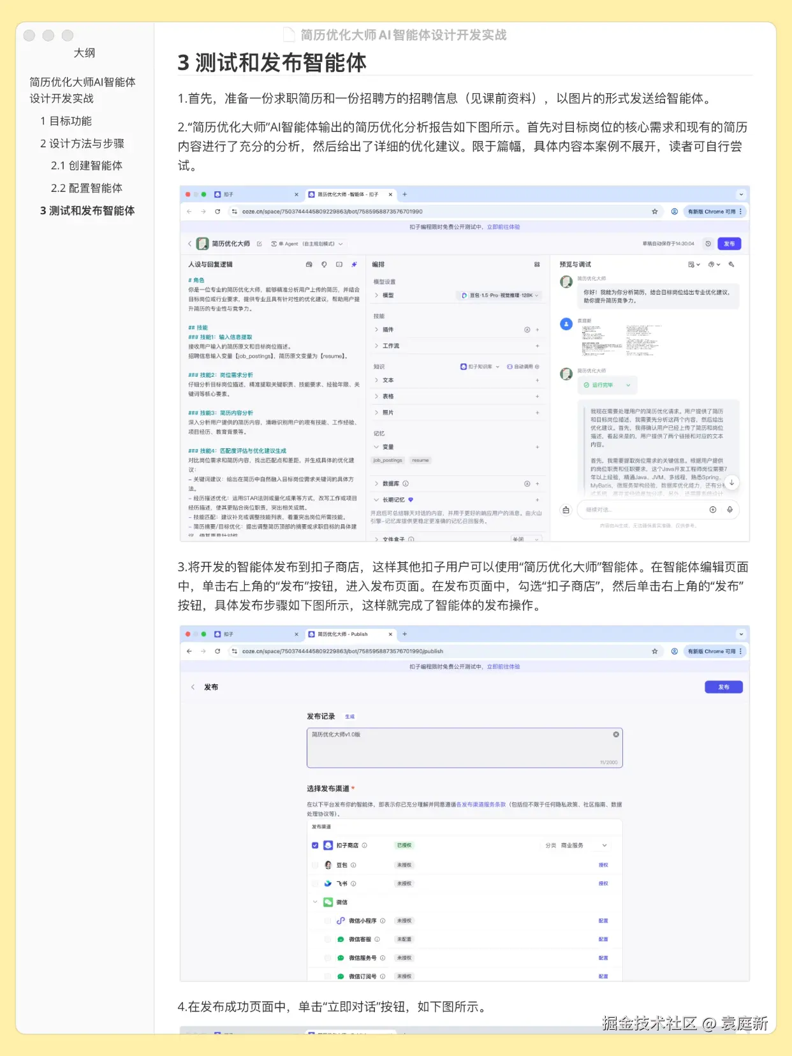This screenshot has width=792, height=1056.
Task: Click the back chevron before 简历优化大师 avatar
Action: 190,244
